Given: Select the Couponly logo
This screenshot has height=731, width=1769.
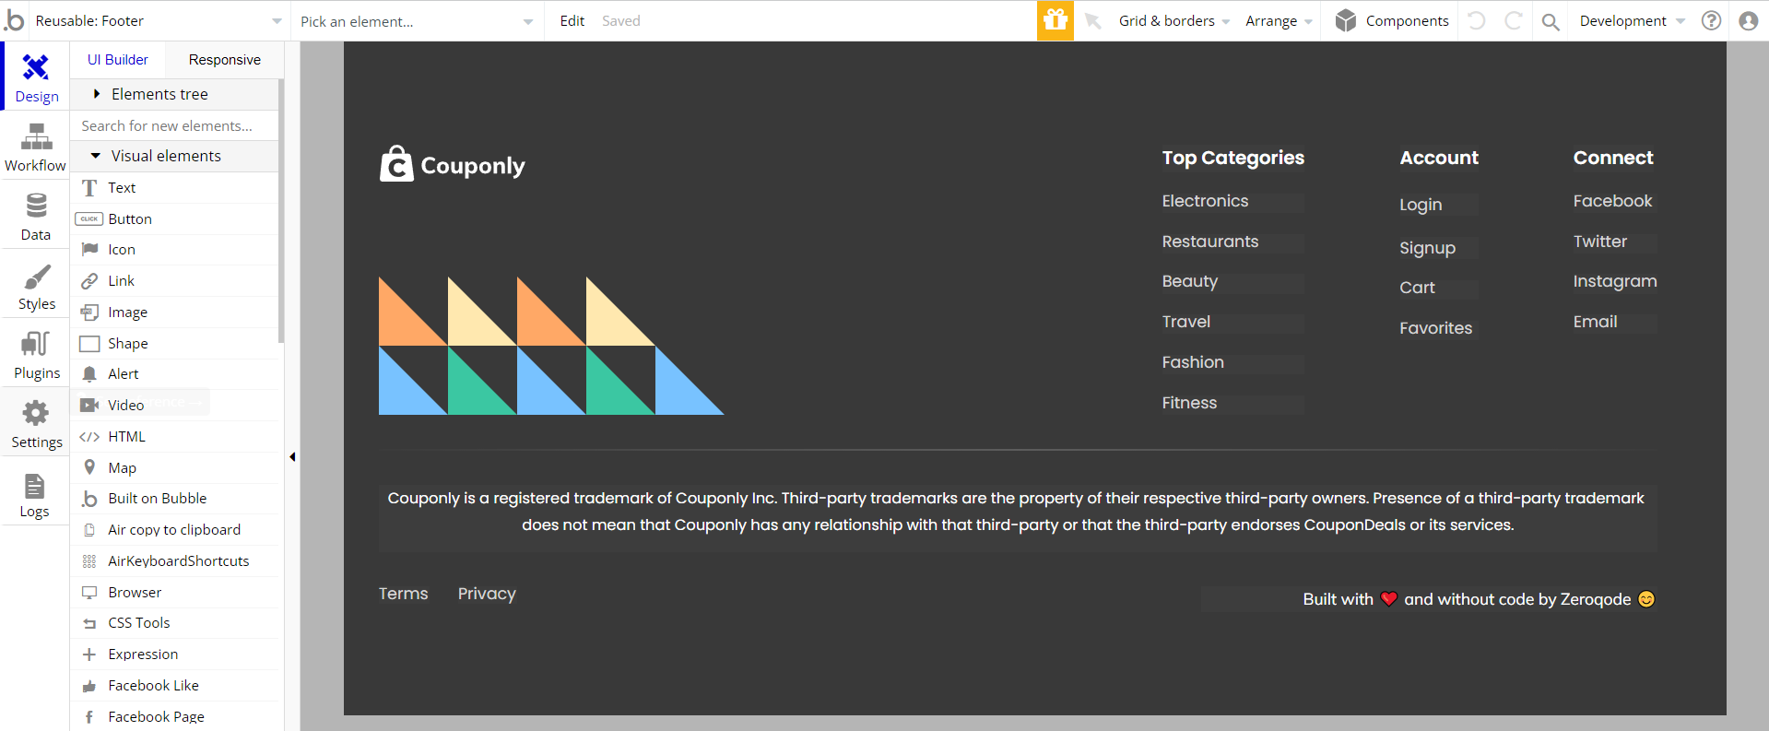Looking at the screenshot, I should coord(452,164).
